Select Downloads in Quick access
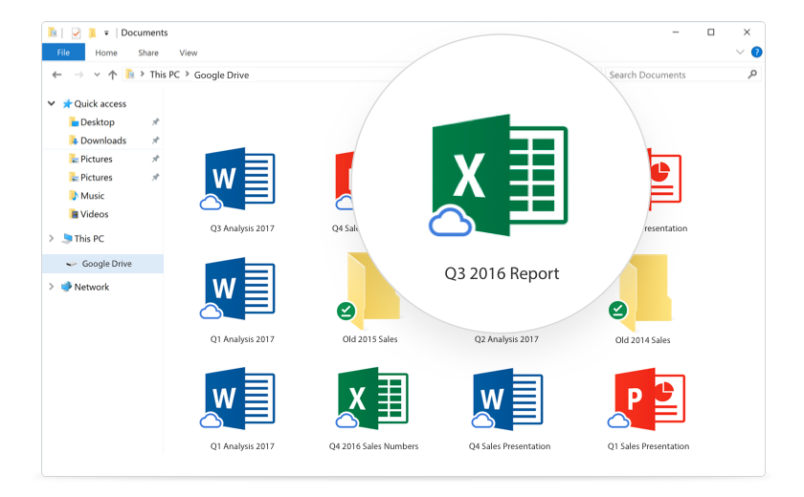 [103, 140]
